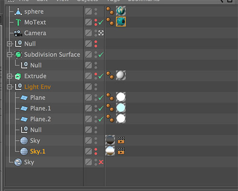Select the 'Extrude' object name
This screenshot has height=191, width=238.
[x=35, y=76]
